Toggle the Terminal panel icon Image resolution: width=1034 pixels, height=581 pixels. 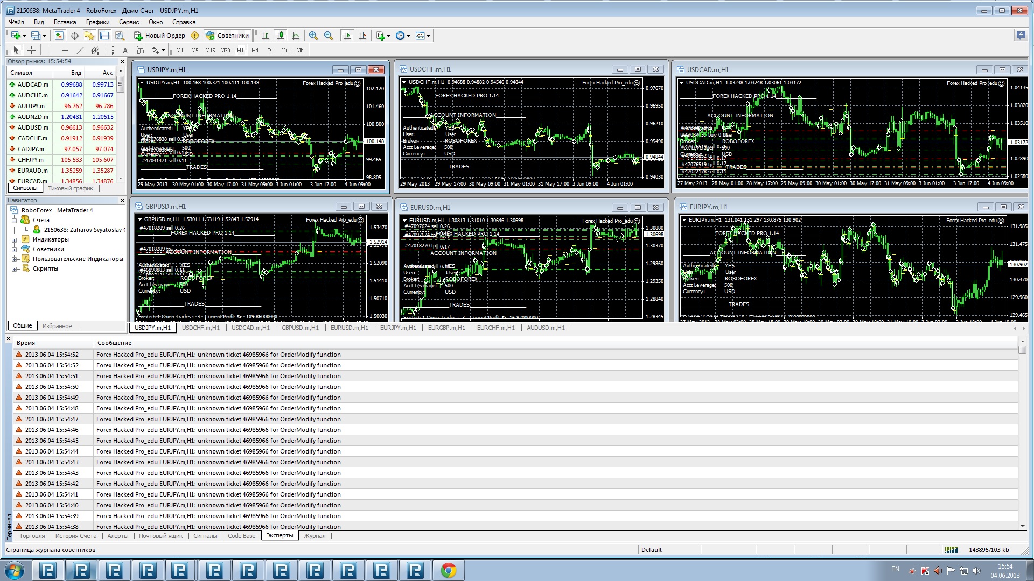tap(104, 36)
